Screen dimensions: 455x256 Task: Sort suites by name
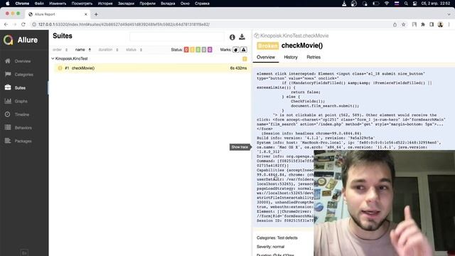pos(83,50)
